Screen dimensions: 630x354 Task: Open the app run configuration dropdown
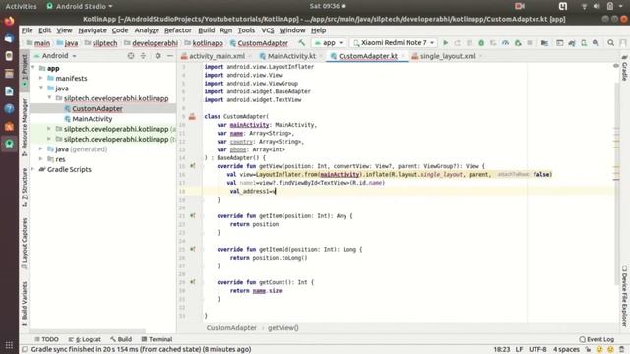click(x=329, y=42)
